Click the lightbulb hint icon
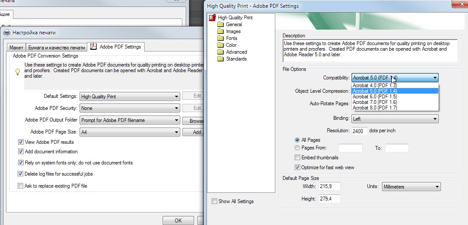Viewport: 468px width, 225px height. pos(18,72)
